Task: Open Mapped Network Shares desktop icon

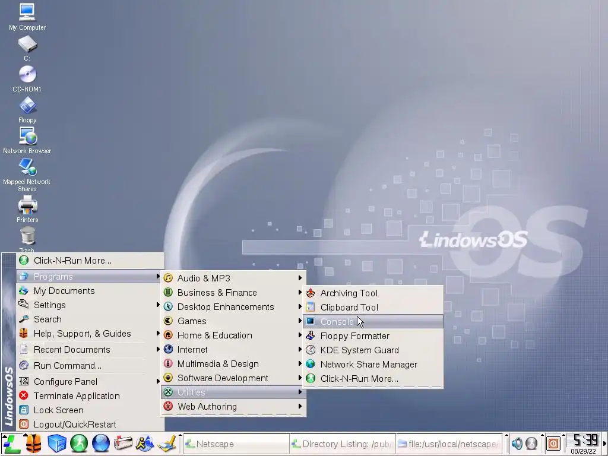Action: click(27, 175)
